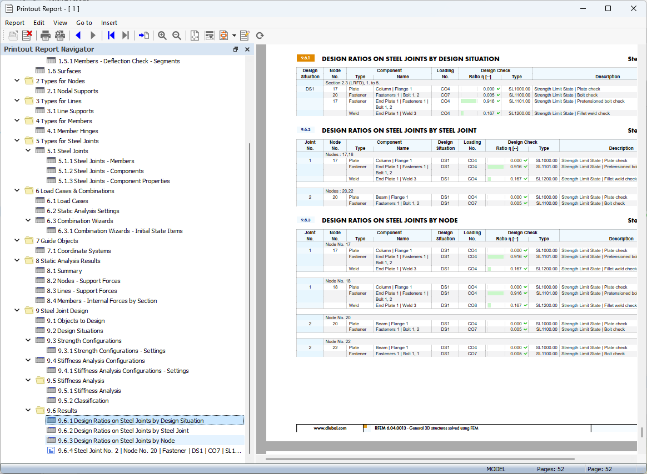The image size is (647, 474).
Task: Collapse the 9.6 Results tree branch
Action: 27,410
